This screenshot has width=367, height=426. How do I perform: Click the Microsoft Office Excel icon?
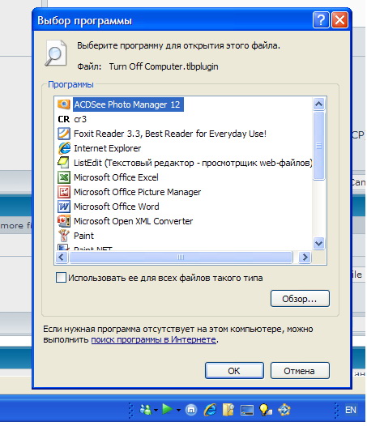(x=64, y=177)
